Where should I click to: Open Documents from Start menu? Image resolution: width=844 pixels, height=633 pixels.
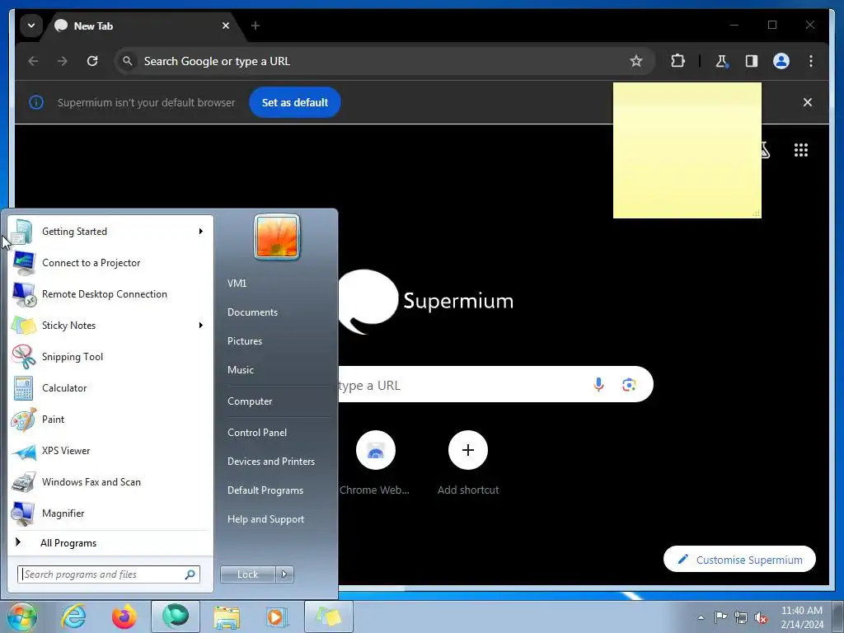[x=252, y=312]
